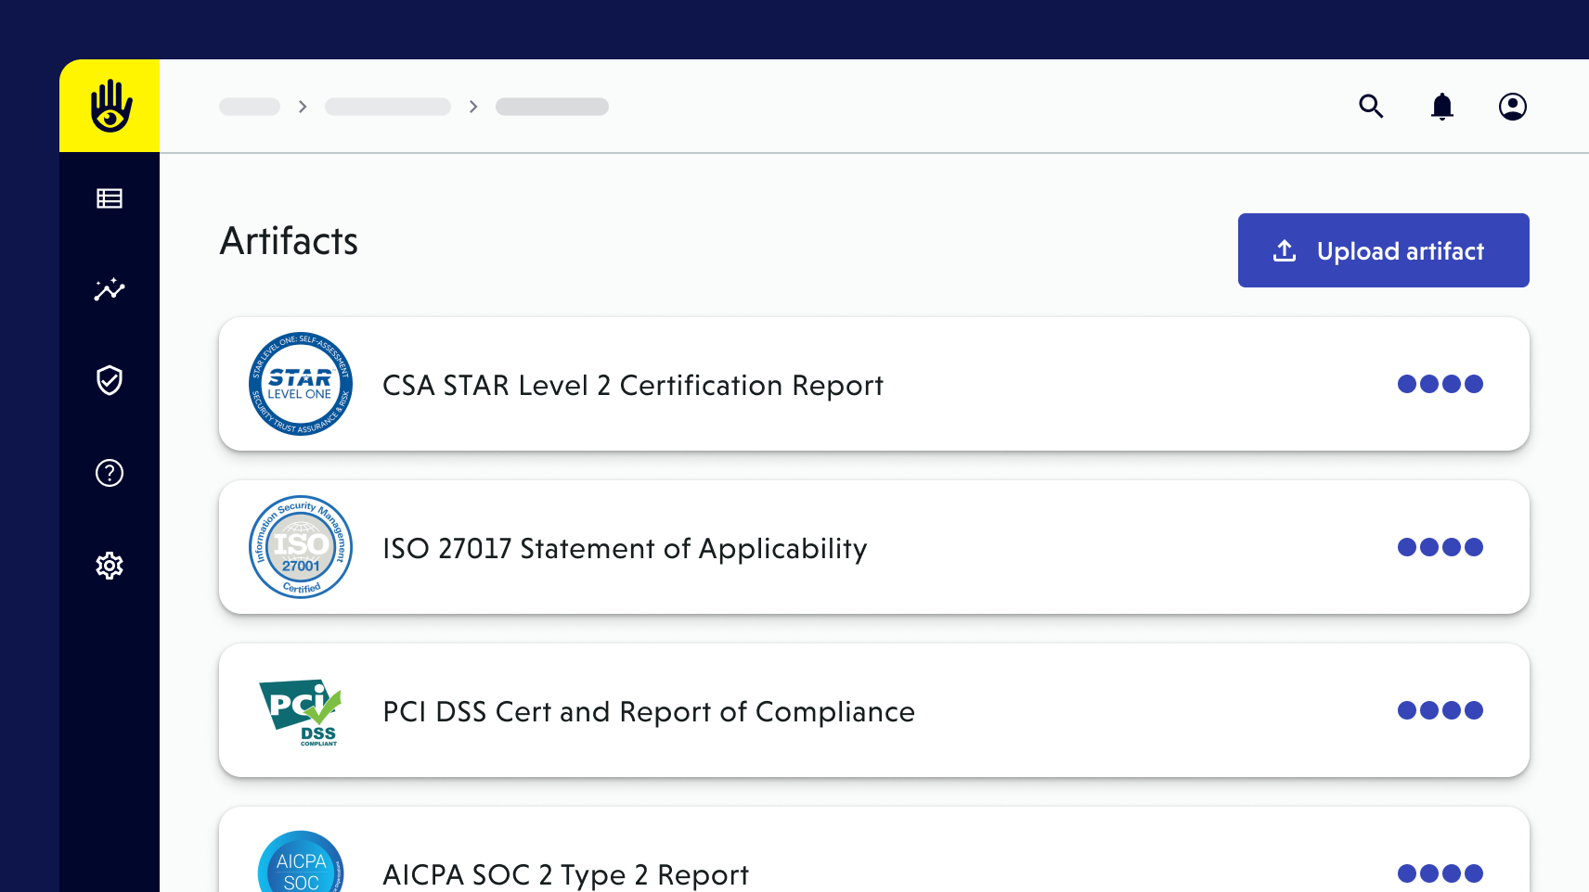This screenshot has height=892, width=1589.
Task: Open AICPA SOC 2 Type 2 Report
Action: (x=565, y=874)
